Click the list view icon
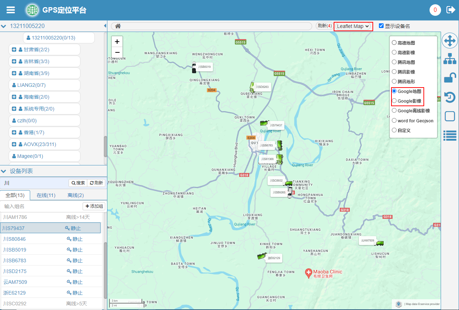This screenshot has height=310, width=459. 450,135
